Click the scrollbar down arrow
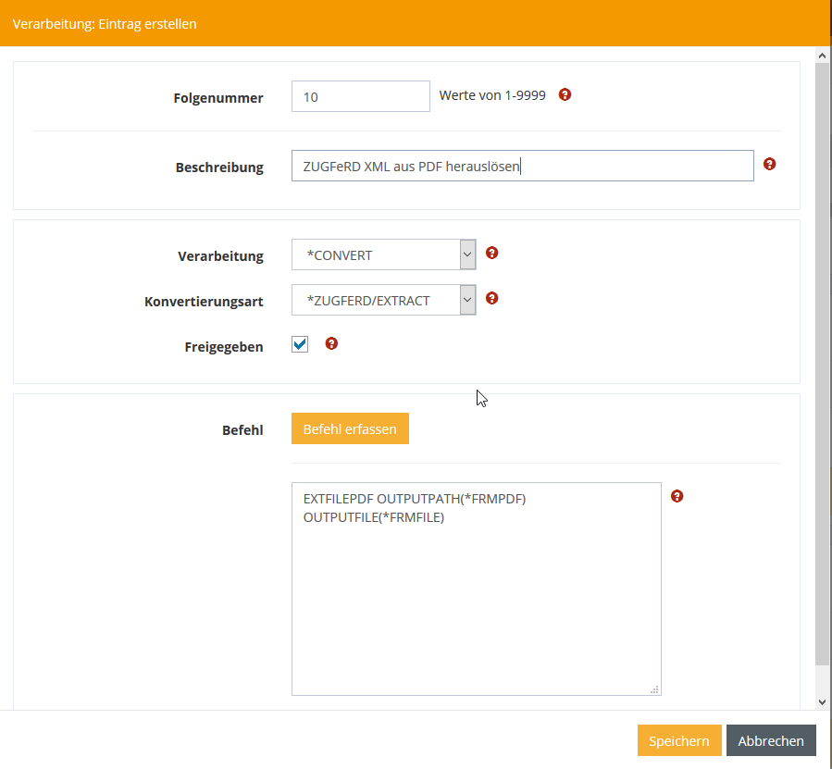The height and width of the screenshot is (769, 832). point(823,702)
